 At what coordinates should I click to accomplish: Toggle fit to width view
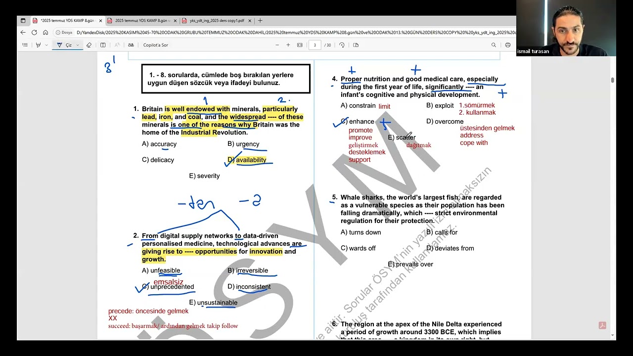300,45
